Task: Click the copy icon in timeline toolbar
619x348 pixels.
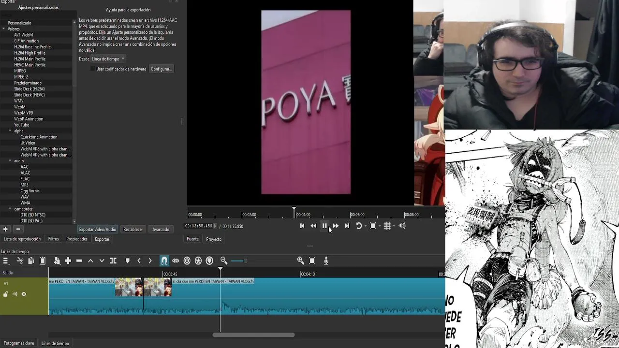Action: [x=31, y=261]
